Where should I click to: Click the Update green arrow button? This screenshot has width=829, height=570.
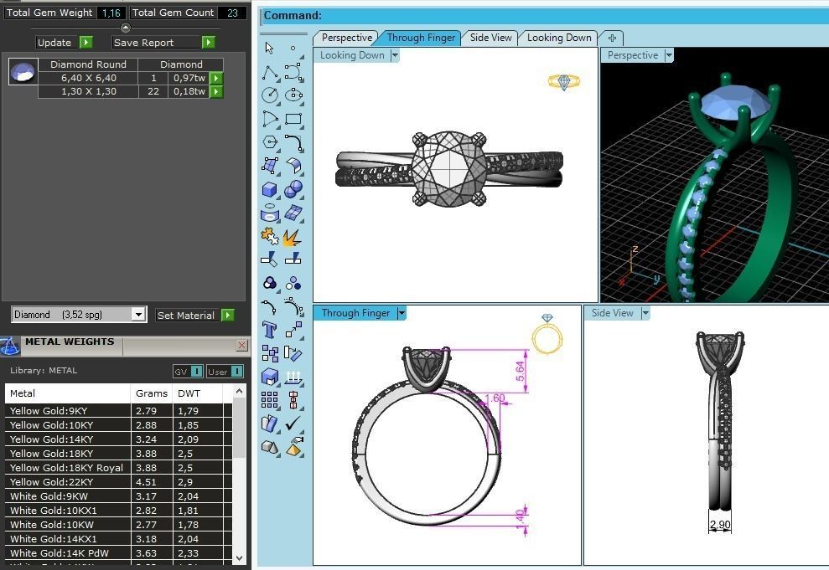(86, 42)
